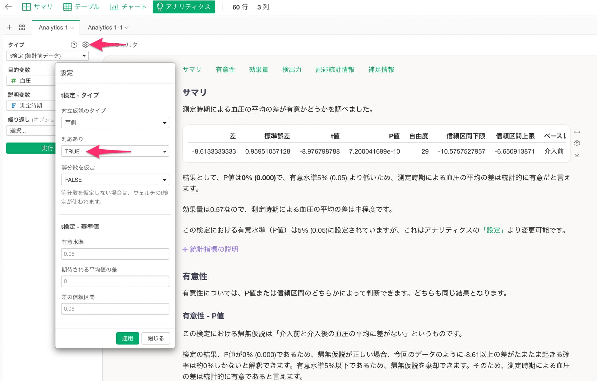The image size is (597, 381).
Task: Click the download icon beside the summary table
Action: [x=577, y=155]
